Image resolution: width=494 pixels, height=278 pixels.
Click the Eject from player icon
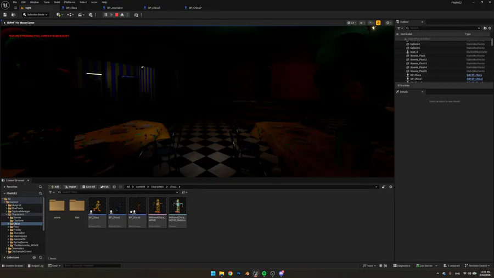122,14
